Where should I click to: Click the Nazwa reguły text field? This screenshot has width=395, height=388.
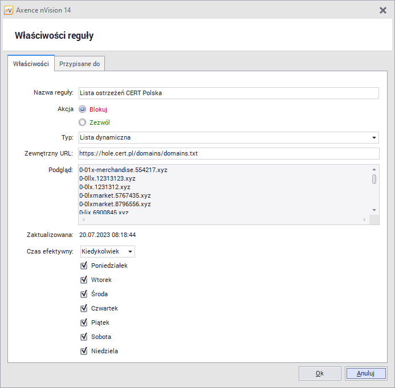tap(228, 93)
